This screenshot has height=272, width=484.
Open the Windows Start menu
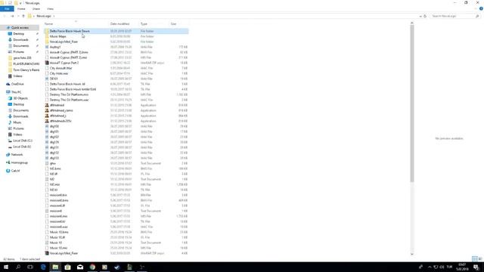click(6, 267)
